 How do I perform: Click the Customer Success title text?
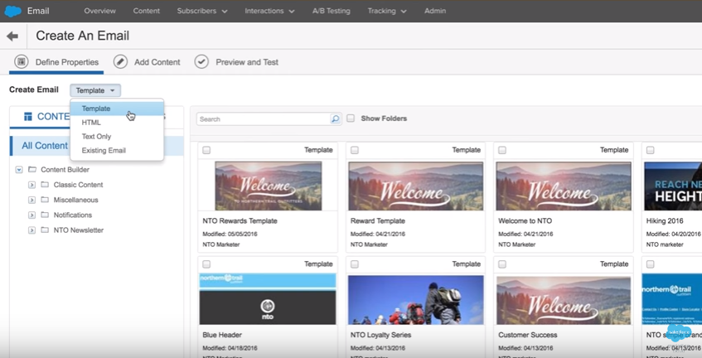pyautogui.click(x=528, y=335)
